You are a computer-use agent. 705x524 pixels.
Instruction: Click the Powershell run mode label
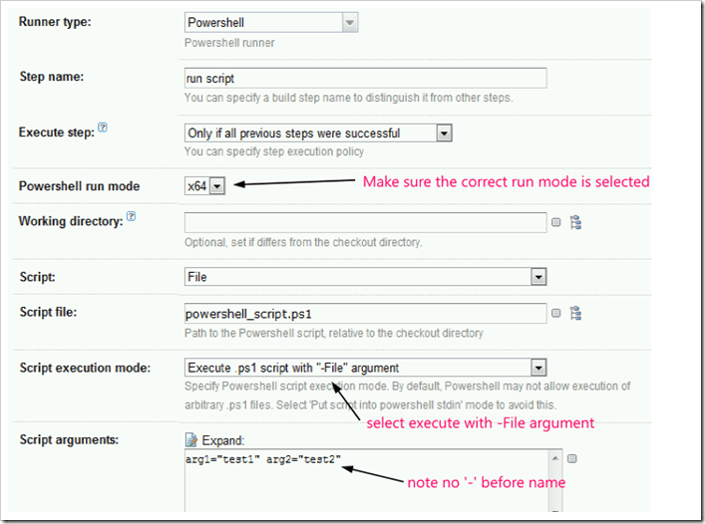pos(79,186)
